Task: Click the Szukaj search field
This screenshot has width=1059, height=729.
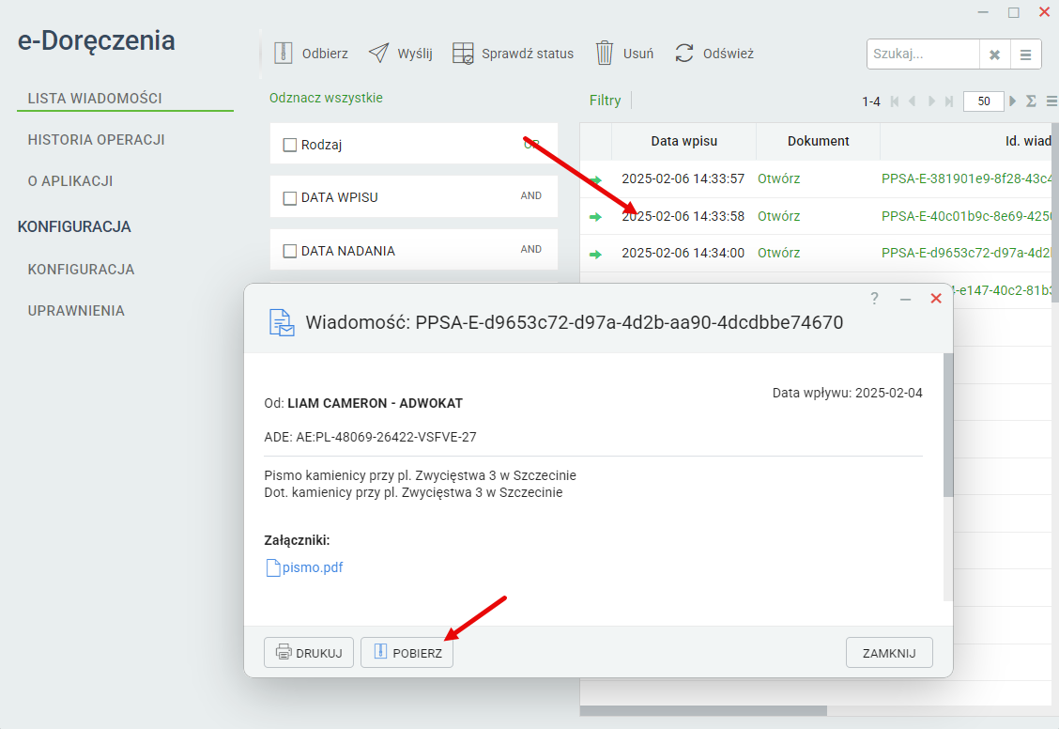Action: (x=923, y=54)
